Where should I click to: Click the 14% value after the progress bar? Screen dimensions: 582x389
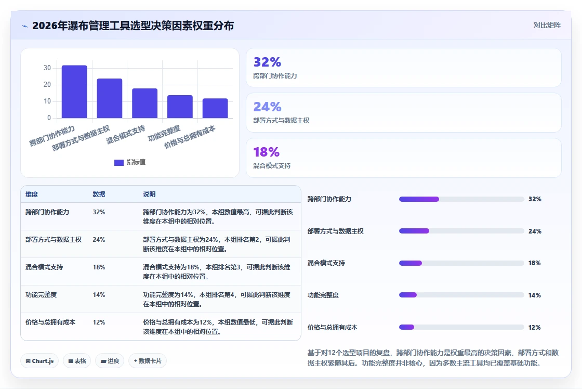(535, 295)
